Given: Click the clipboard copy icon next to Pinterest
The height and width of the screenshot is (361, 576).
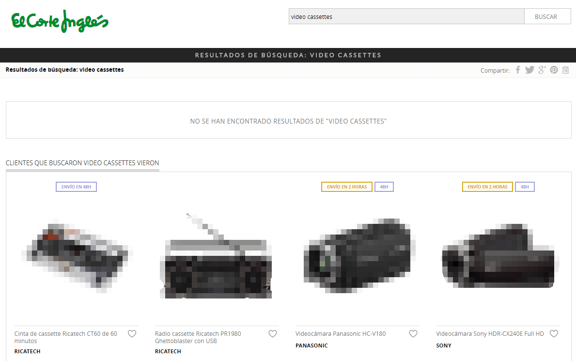Looking at the screenshot, I should point(566,70).
